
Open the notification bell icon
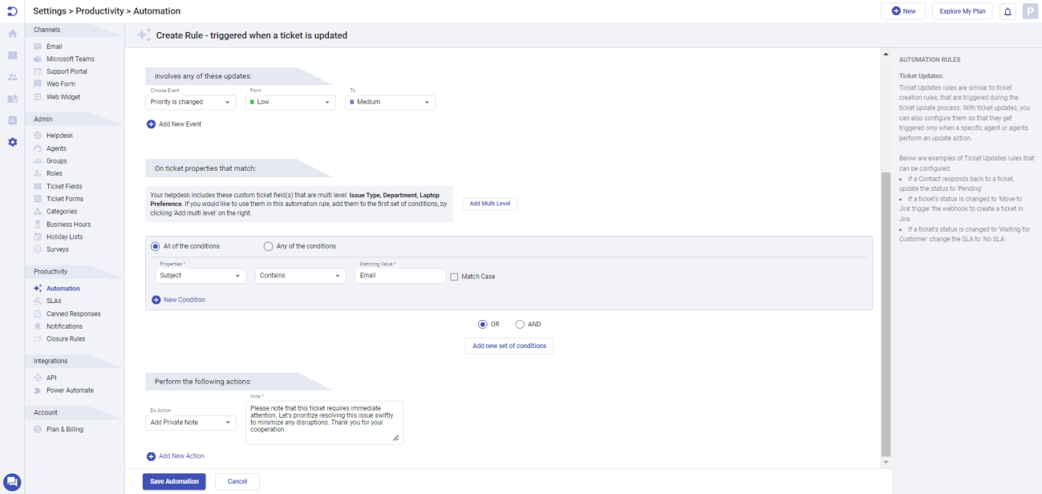tap(1008, 10)
